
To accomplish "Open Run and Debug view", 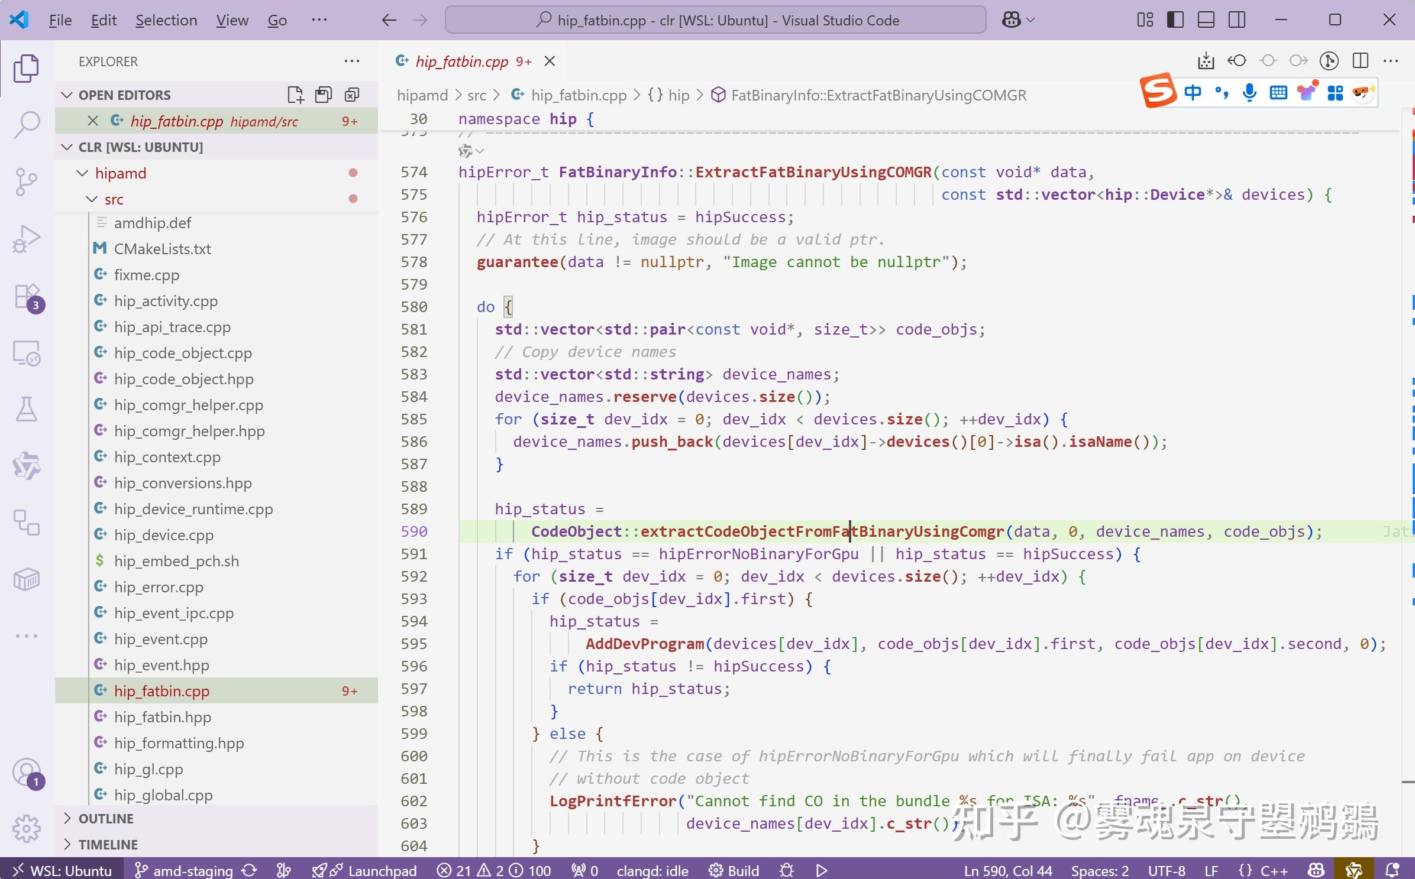I will [x=27, y=238].
